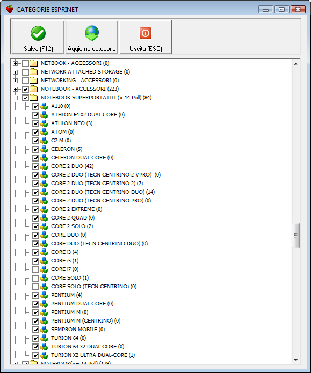Check the CORE i7 (0) checkbox
This screenshot has height=373, width=311.
tap(36, 269)
